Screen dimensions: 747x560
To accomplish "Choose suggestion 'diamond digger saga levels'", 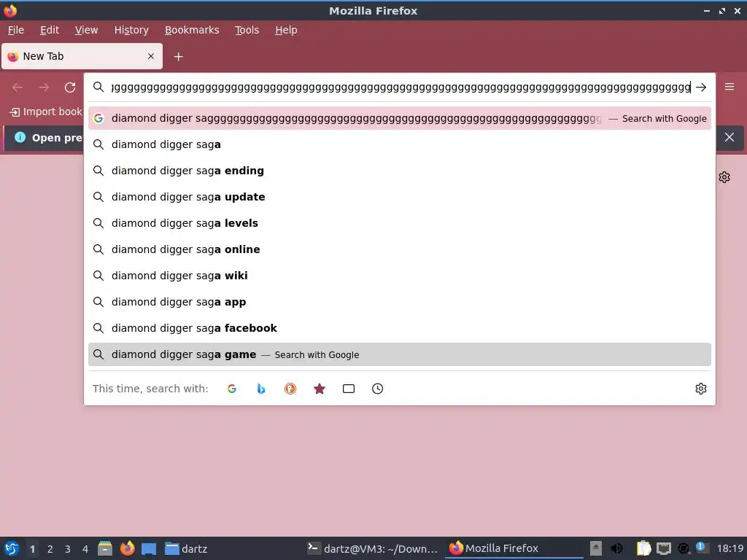I will click(400, 223).
